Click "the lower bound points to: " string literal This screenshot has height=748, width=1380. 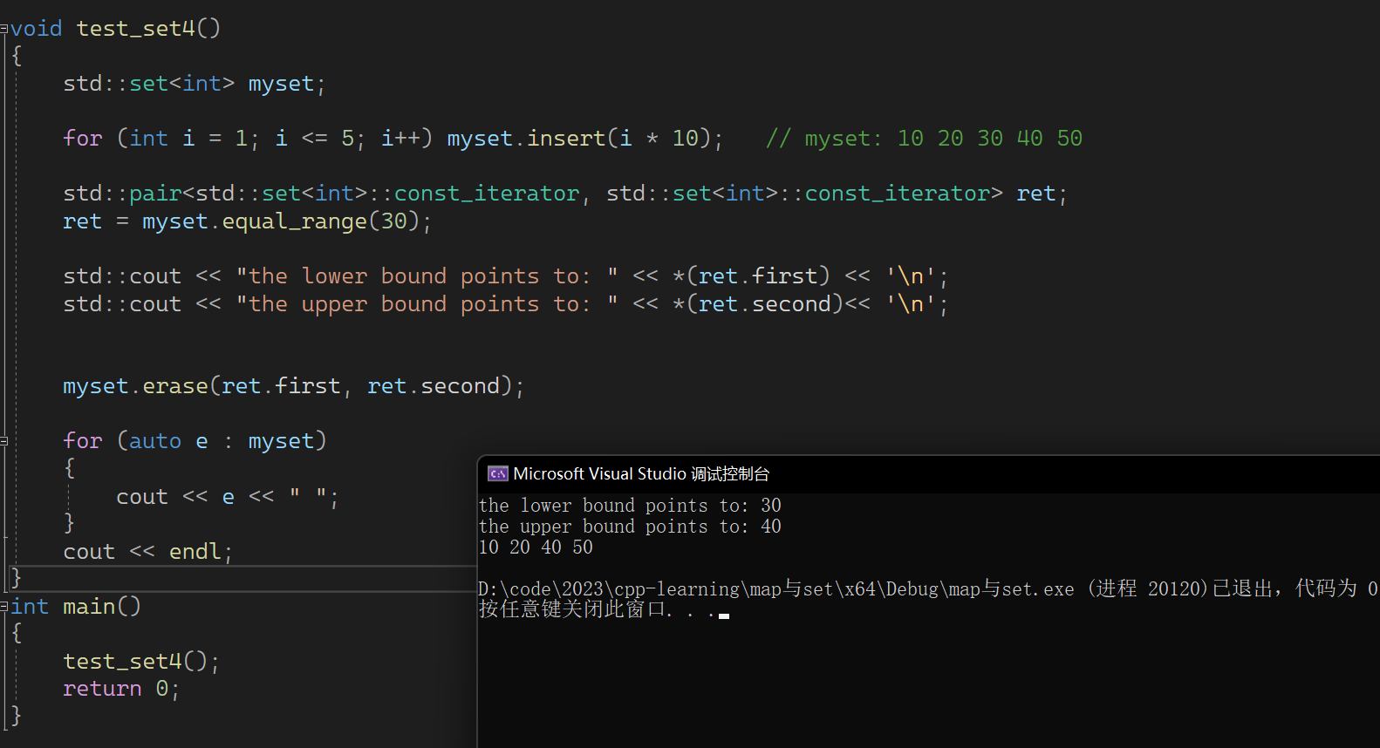(x=427, y=276)
